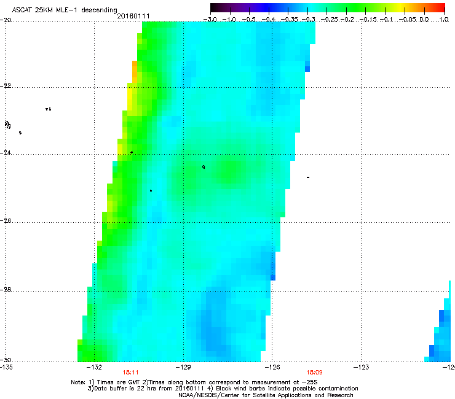Click the 'Times are GMT' note line
This screenshot has height=399, width=455.
click(194, 382)
